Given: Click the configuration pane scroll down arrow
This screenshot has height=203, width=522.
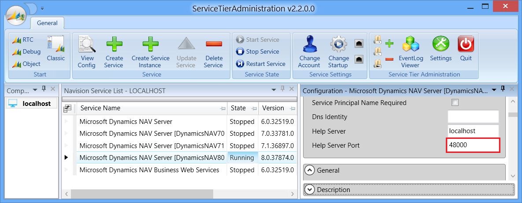Looking at the screenshot, I should pyautogui.click(x=512, y=176).
